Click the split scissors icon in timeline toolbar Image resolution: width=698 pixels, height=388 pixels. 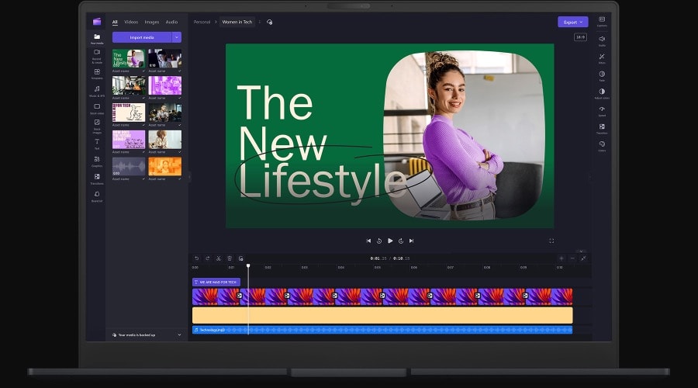pos(219,258)
